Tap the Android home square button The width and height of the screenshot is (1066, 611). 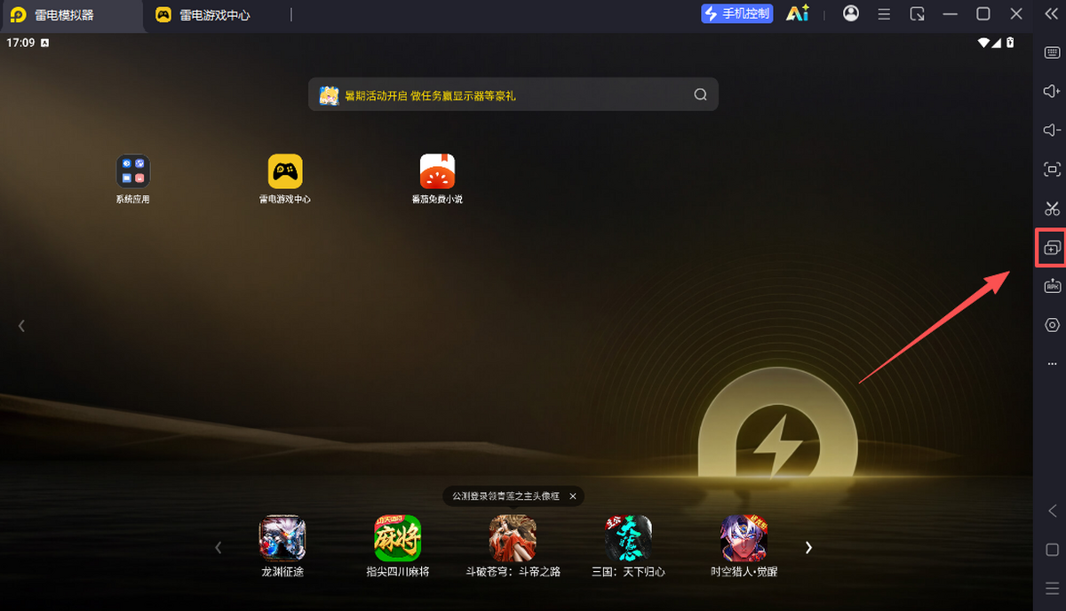1052,550
